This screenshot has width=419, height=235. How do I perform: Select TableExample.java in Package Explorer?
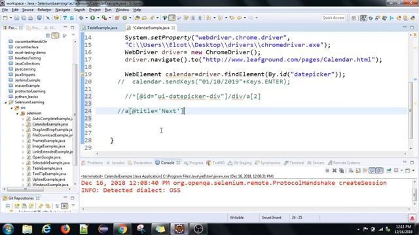pyautogui.click(x=47, y=168)
